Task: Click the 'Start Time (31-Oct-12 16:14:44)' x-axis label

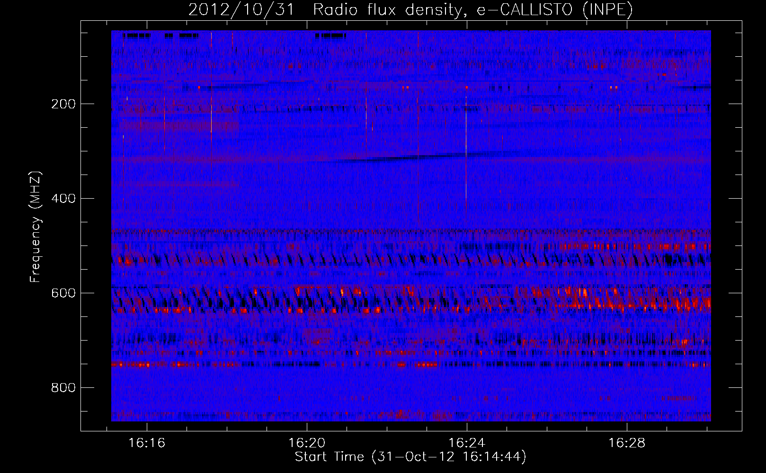Action: 410,457
